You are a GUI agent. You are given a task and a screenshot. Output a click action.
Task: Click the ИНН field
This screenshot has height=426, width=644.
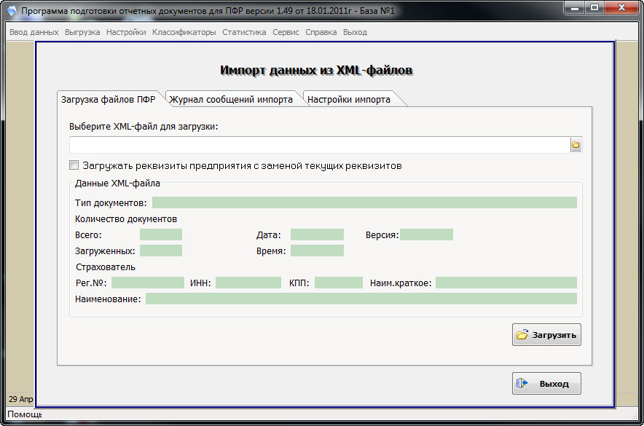pyautogui.click(x=248, y=283)
